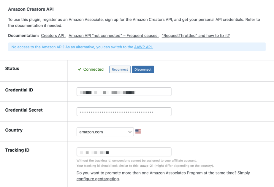Disconnect the Amazon Creators API

tap(143, 69)
